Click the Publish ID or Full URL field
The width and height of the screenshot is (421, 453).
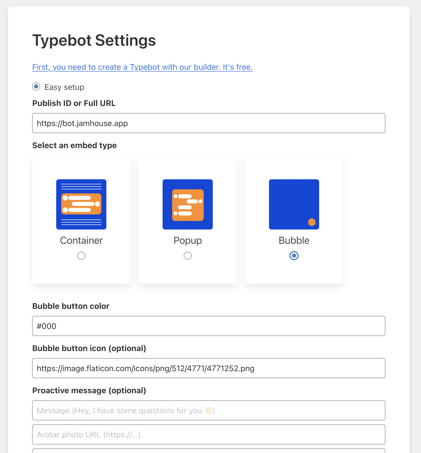(x=208, y=123)
